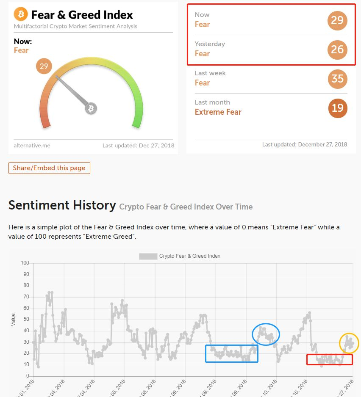Click the Sentiment History heading
The image size is (361, 397).
[x=62, y=205]
